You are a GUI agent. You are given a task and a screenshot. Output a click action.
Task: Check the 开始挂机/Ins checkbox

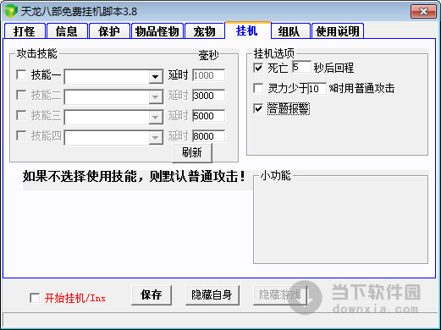coord(35,298)
